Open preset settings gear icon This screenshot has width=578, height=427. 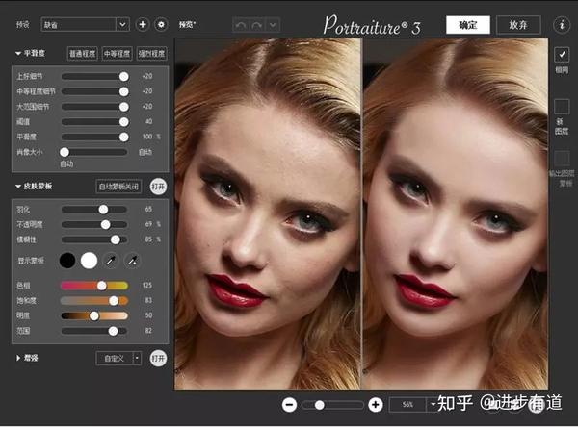coord(161,24)
